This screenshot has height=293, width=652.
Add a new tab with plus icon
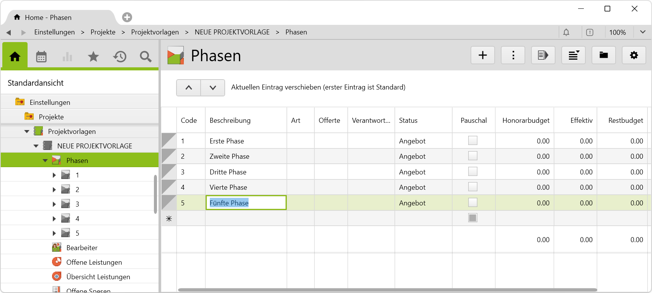click(127, 17)
